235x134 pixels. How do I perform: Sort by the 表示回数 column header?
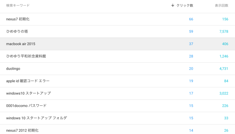[222, 6]
